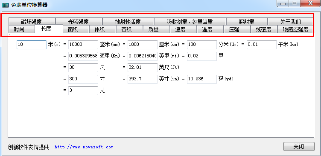Open the novesoft.com website link
This screenshot has width=321, height=156.
point(84,147)
